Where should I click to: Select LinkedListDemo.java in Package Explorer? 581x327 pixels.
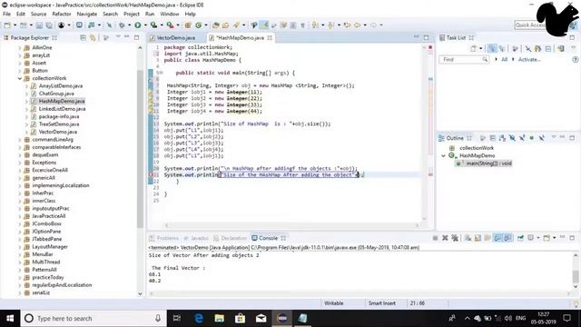(62, 109)
